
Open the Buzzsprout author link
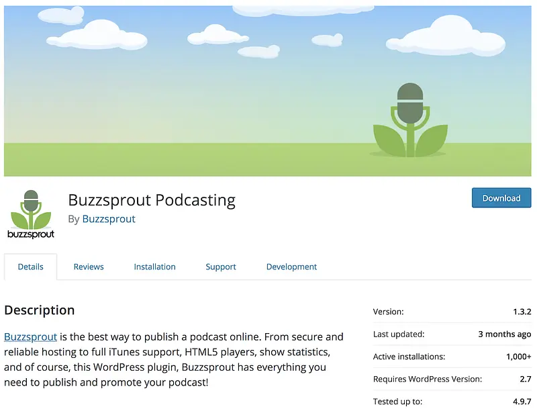109,219
